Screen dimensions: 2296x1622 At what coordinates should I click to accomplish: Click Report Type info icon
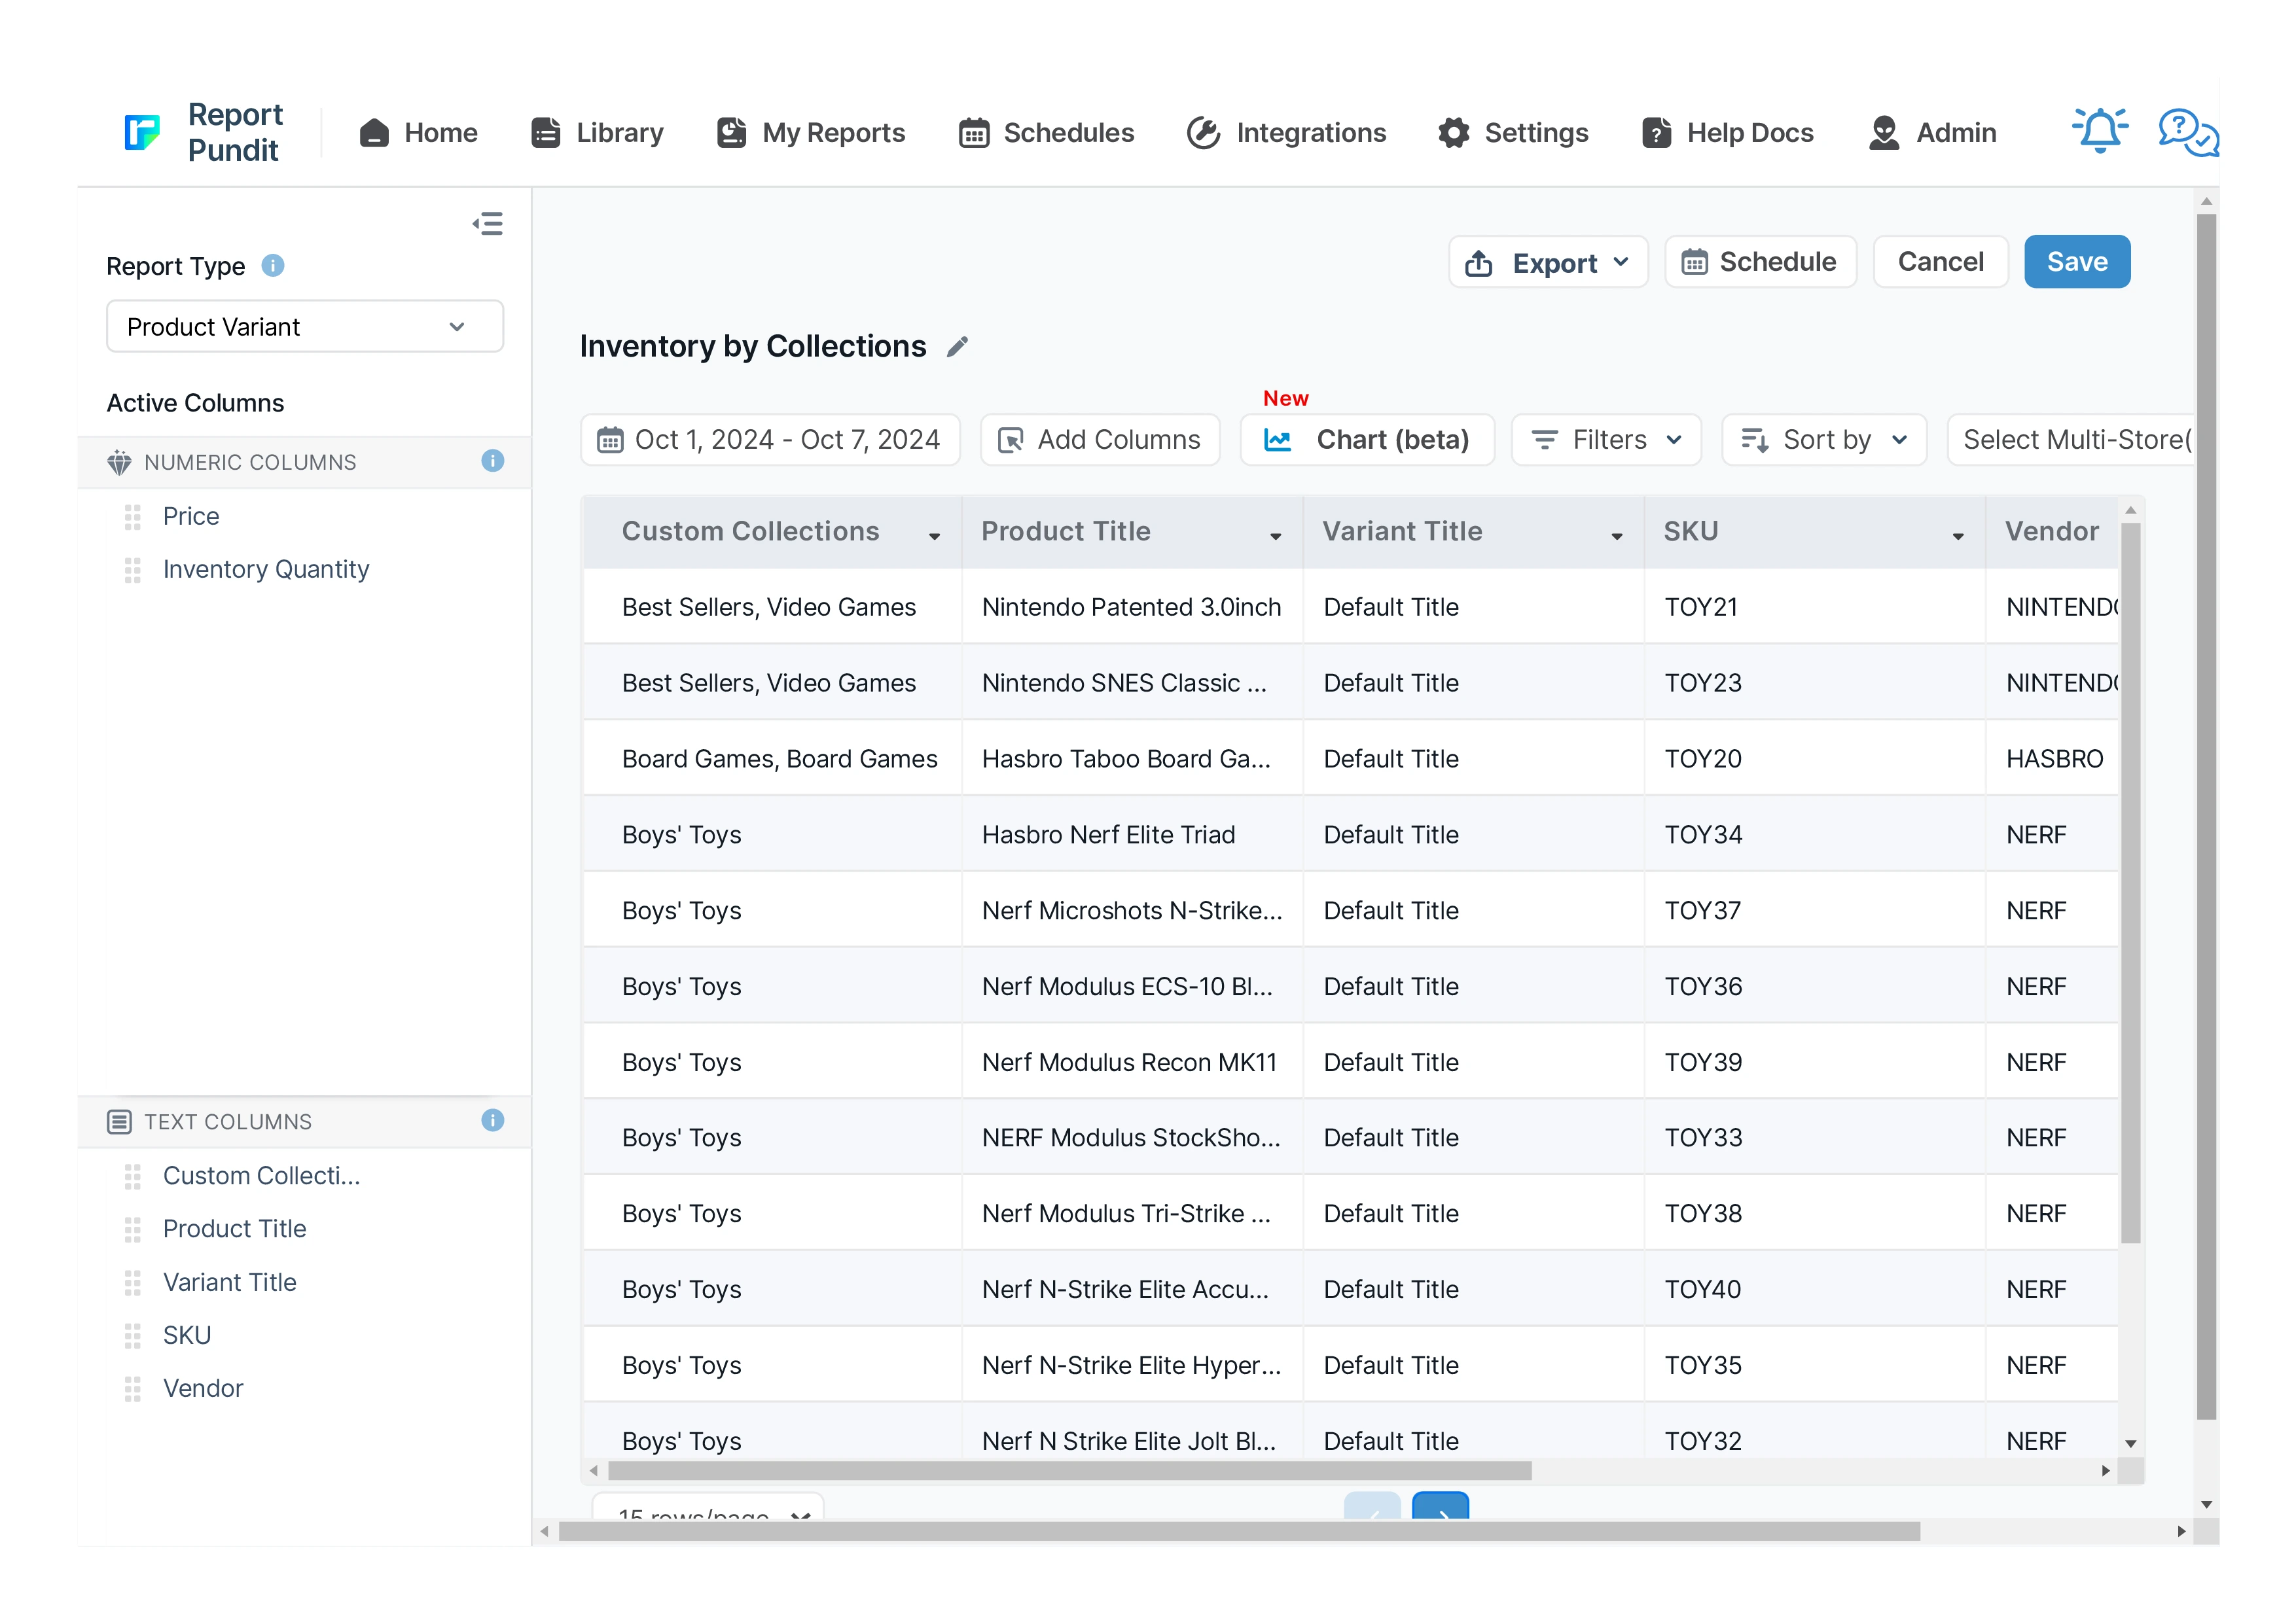pos(273,266)
